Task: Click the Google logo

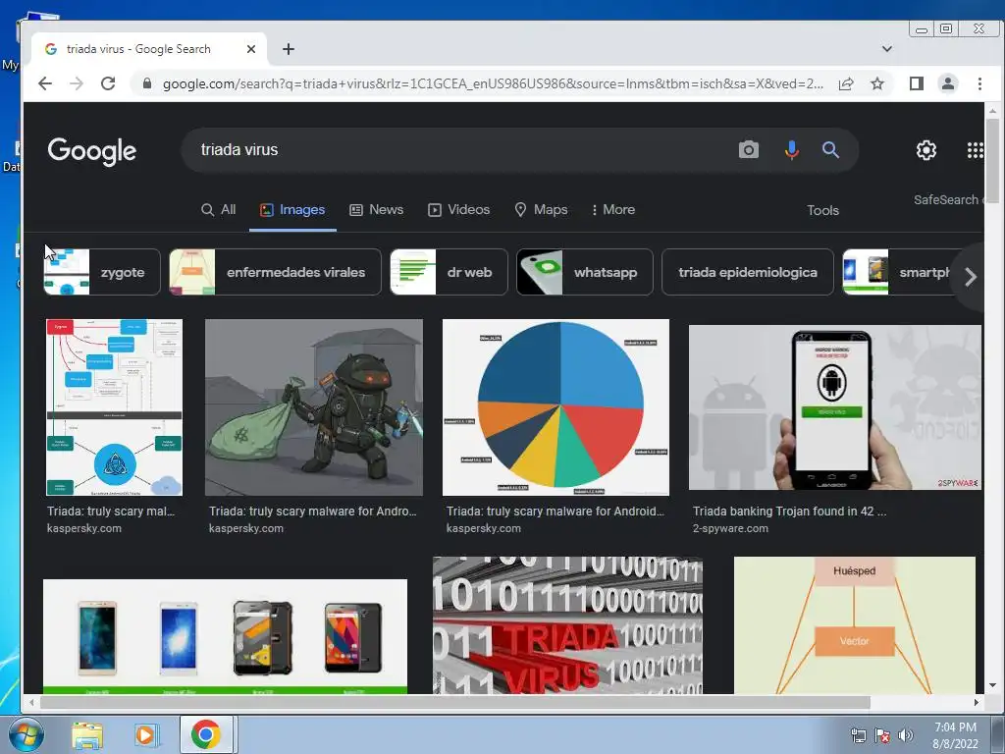Action: 91,151
